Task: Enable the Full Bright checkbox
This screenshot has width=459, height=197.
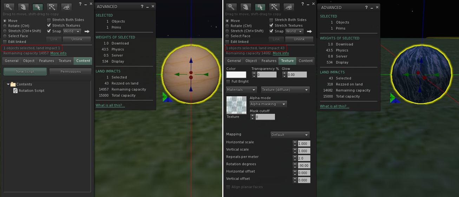Action: 228,82
